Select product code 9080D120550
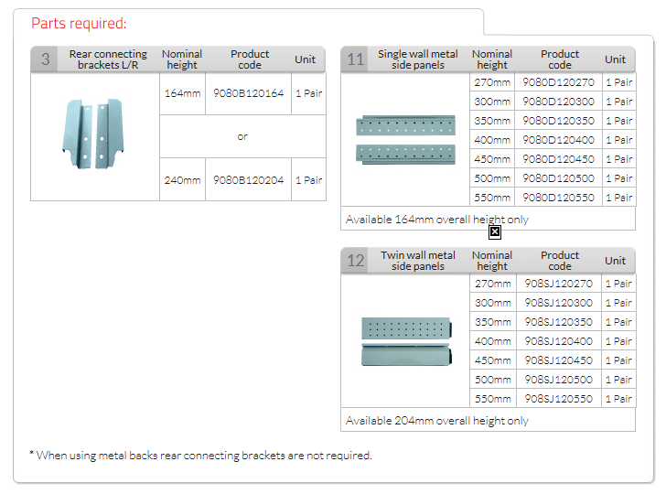Image resolution: width=666 pixels, height=494 pixels. pos(558,198)
